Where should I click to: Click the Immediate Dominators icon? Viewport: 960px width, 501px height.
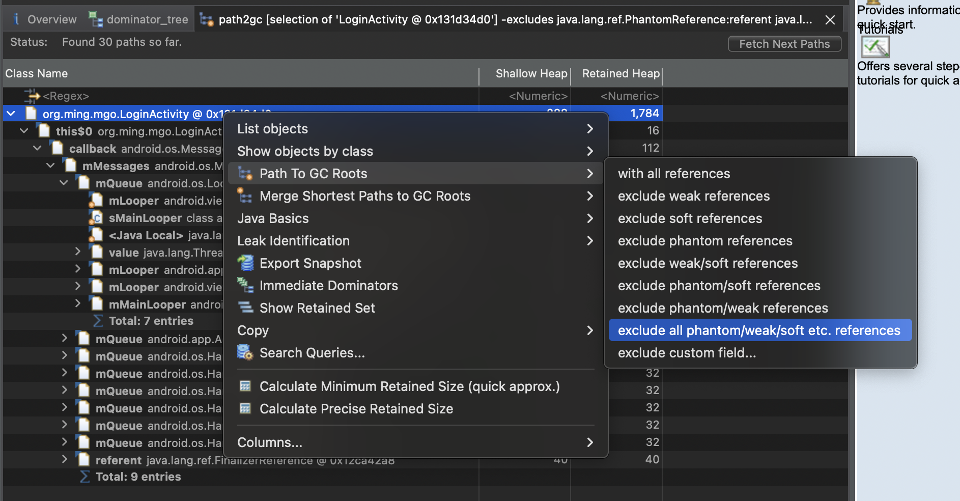[246, 286]
